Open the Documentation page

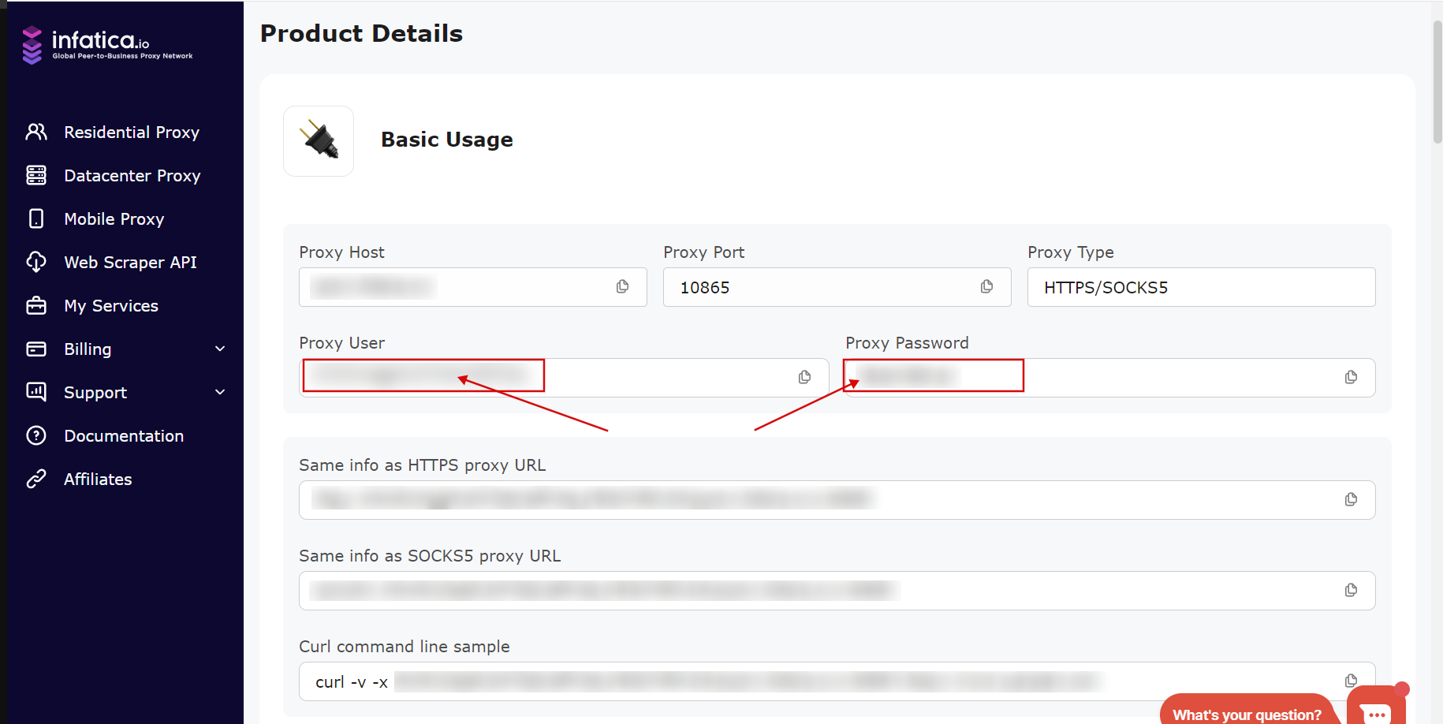[124, 435]
